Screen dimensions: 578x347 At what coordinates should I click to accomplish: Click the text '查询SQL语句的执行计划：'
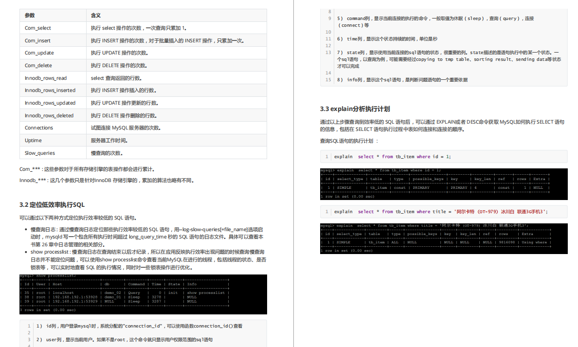(x=349, y=141)
